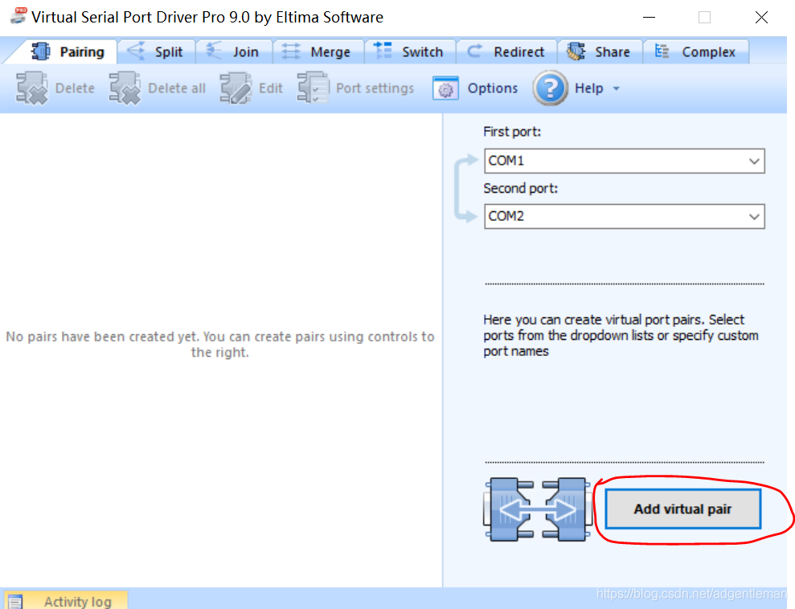Open the Activity log panel

[65, 601]
